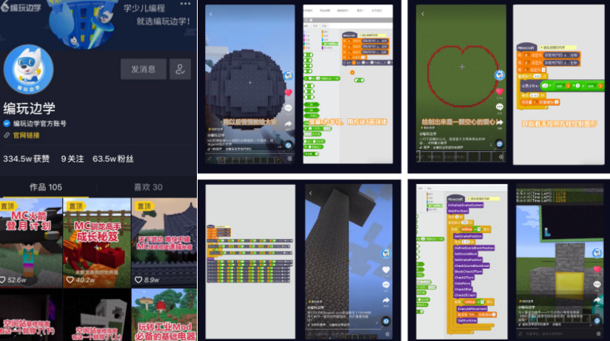Tap the heart icon showing 52.6w likes
Viewport: 610px width, 341px height.
(x=3, y=280)
